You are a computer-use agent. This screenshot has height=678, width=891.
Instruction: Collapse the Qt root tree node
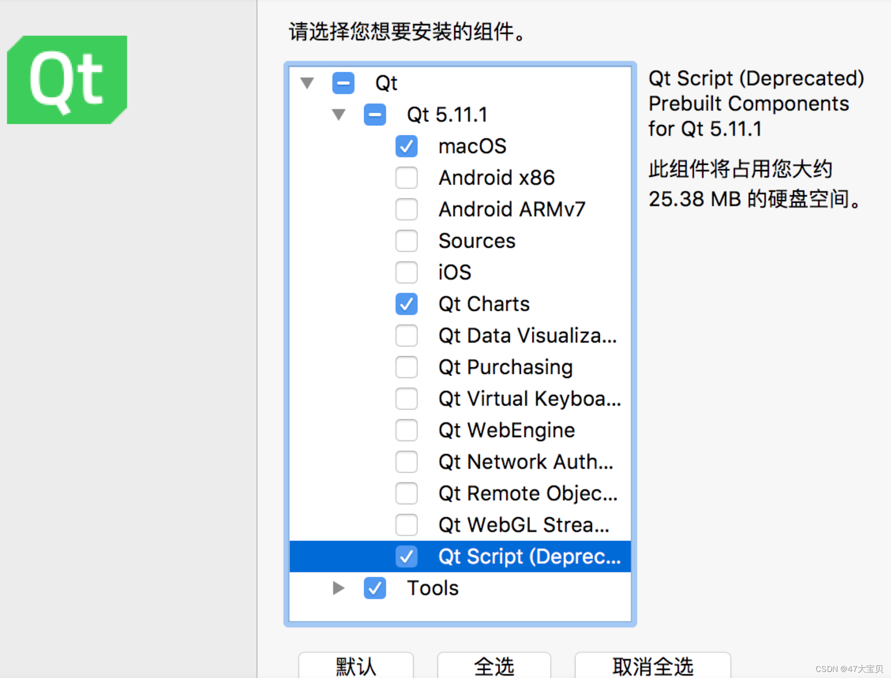(307, 83)
